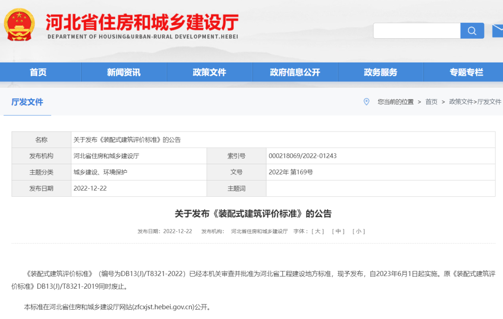The height and width of the screenshot is (319, 503).
Task: Open the 首页 navigation tab
Action: point(38,72)
